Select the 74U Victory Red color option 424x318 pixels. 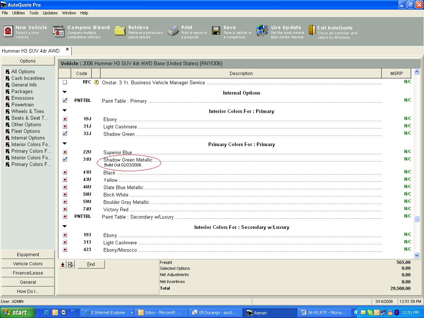[65, 209]
